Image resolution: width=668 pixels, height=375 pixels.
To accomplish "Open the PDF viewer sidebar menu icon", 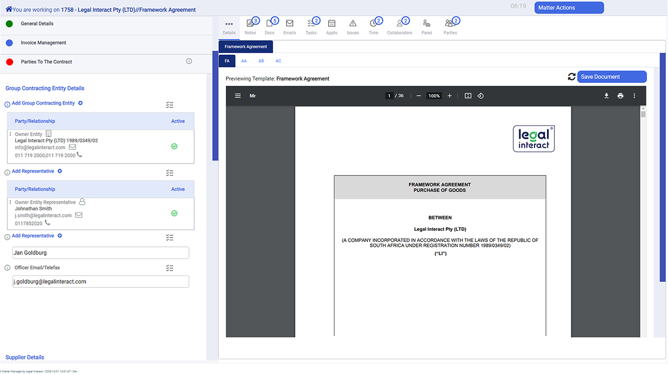I will [x=238, y=96].
